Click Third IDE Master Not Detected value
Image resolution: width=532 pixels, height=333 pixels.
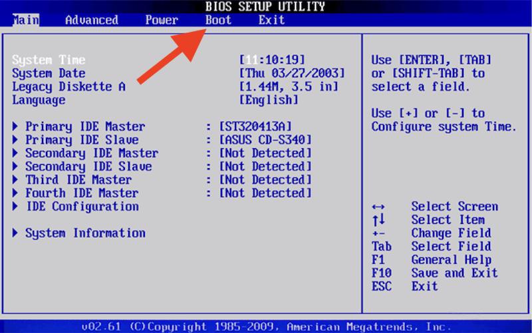[265, 179]
